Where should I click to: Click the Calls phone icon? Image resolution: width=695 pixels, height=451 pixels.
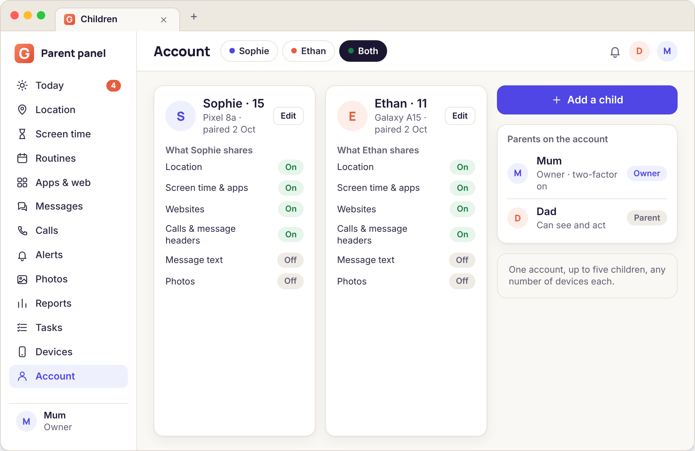[22, 231]
